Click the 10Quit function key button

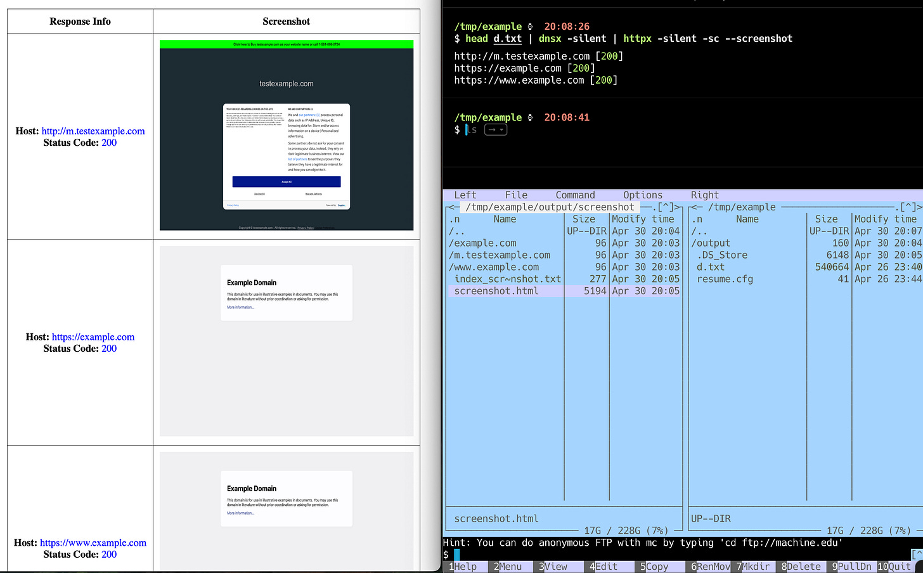[898, 567]
